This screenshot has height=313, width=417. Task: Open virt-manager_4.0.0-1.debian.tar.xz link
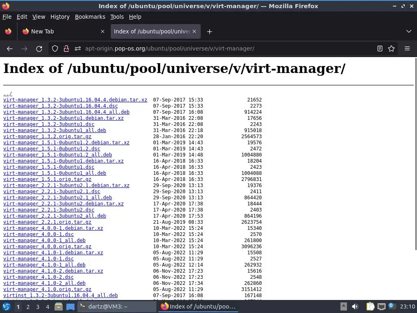point(53,228)
